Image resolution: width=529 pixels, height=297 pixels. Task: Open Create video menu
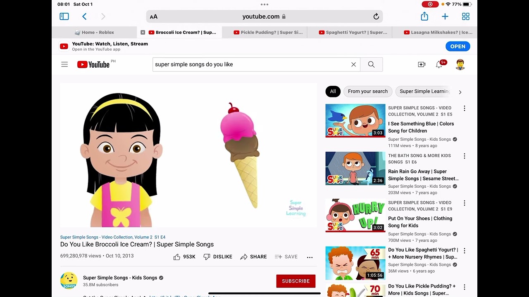422,64
